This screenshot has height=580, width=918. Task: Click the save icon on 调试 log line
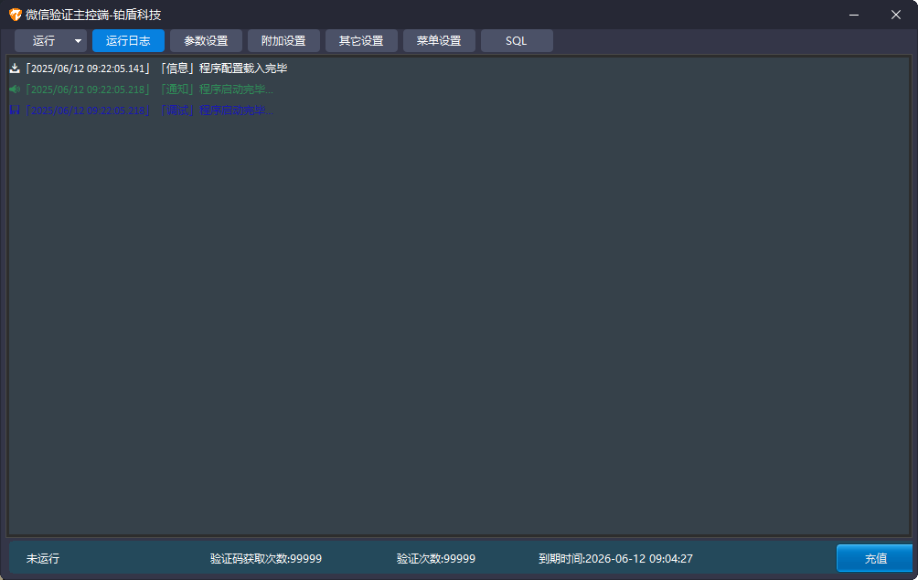click(15, 111)
